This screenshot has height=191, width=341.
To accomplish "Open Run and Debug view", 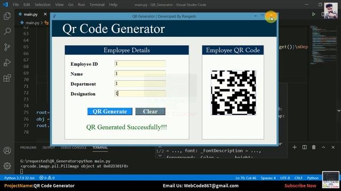I will coord(7,63).
